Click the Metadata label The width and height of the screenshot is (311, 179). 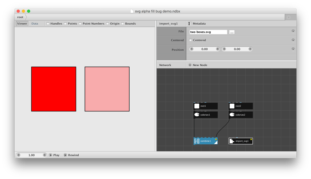[199, 24]
